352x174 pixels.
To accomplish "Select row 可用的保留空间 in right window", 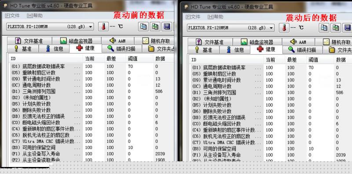I will click(271, 149).
